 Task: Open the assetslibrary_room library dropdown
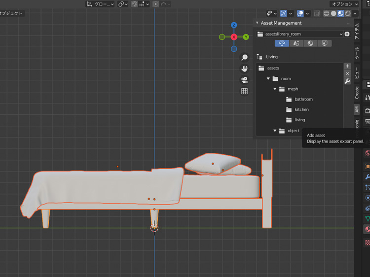point(300,34)
